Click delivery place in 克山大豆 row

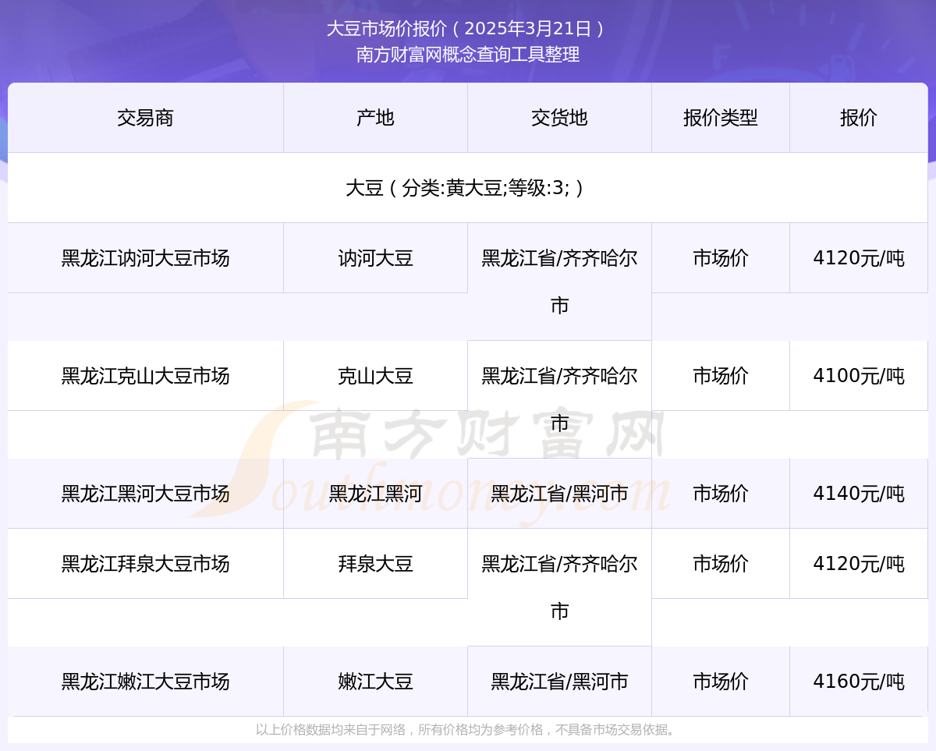click(x=560, y=399)
